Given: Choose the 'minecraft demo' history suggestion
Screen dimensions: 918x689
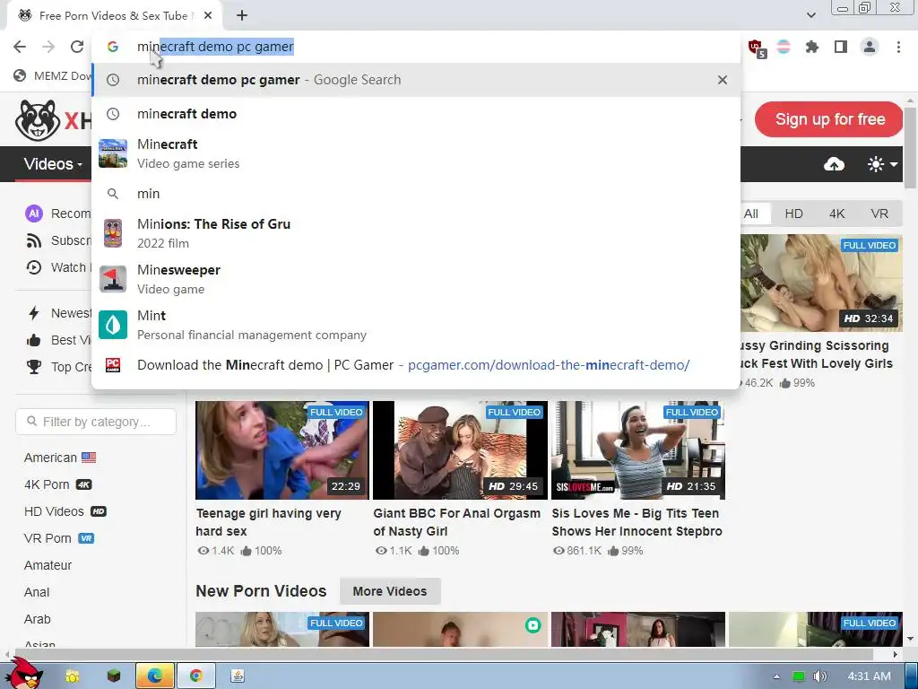Looking at the screenshot, I should click(x=416, y=114).
